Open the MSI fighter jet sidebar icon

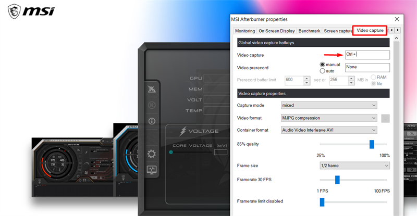pyautogui.click(x=152, y=90)
